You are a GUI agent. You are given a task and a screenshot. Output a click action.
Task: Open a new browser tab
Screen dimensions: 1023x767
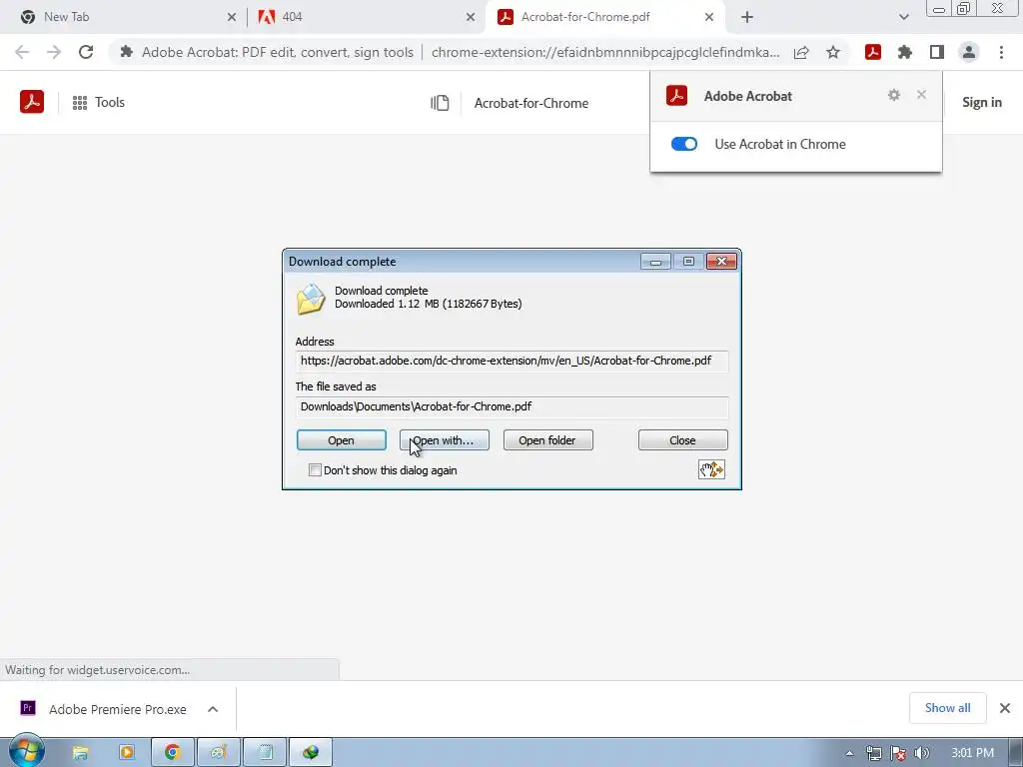747,18
